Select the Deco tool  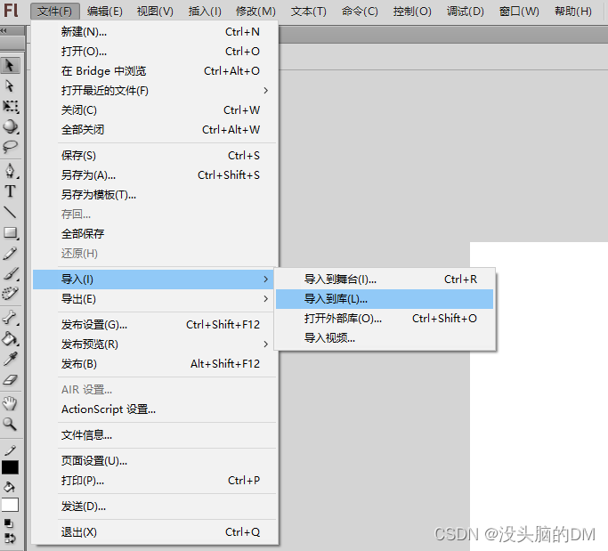tap(10, 294)
